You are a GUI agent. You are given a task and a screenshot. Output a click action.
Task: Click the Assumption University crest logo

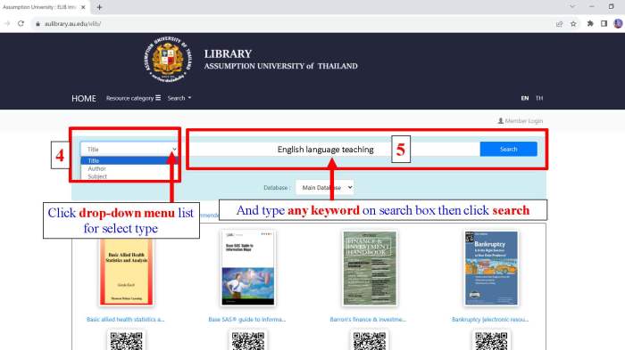(168, 60)
